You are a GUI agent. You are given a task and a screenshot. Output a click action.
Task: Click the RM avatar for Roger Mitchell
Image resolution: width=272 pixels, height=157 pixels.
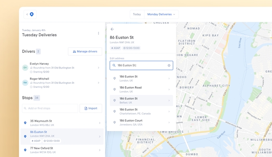pyautogui.click(x=25, y=83)
